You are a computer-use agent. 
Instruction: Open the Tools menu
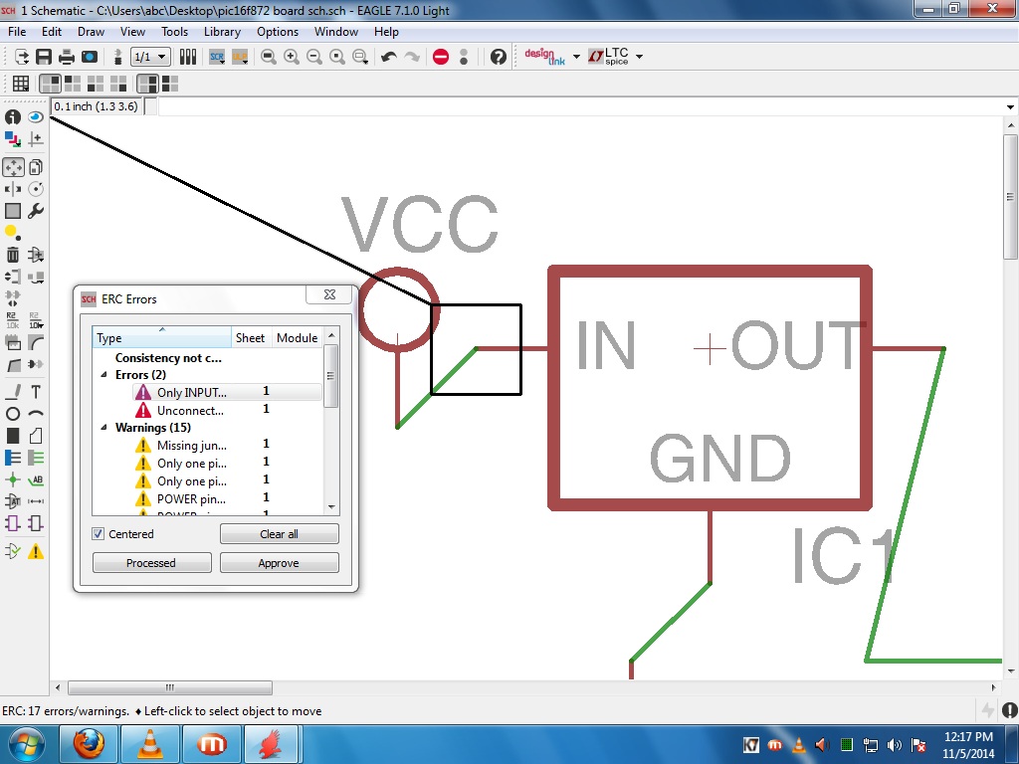(x=174, y=32)
